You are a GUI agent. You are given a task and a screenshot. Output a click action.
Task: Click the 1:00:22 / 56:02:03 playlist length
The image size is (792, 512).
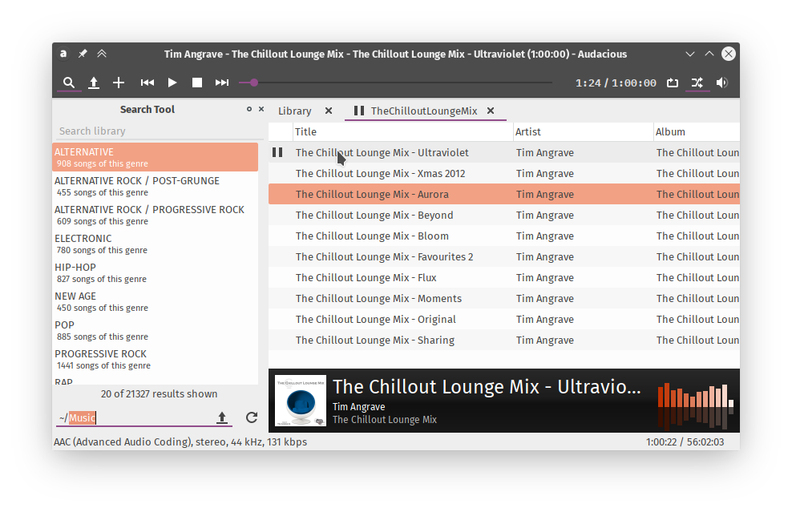point(685,441)
